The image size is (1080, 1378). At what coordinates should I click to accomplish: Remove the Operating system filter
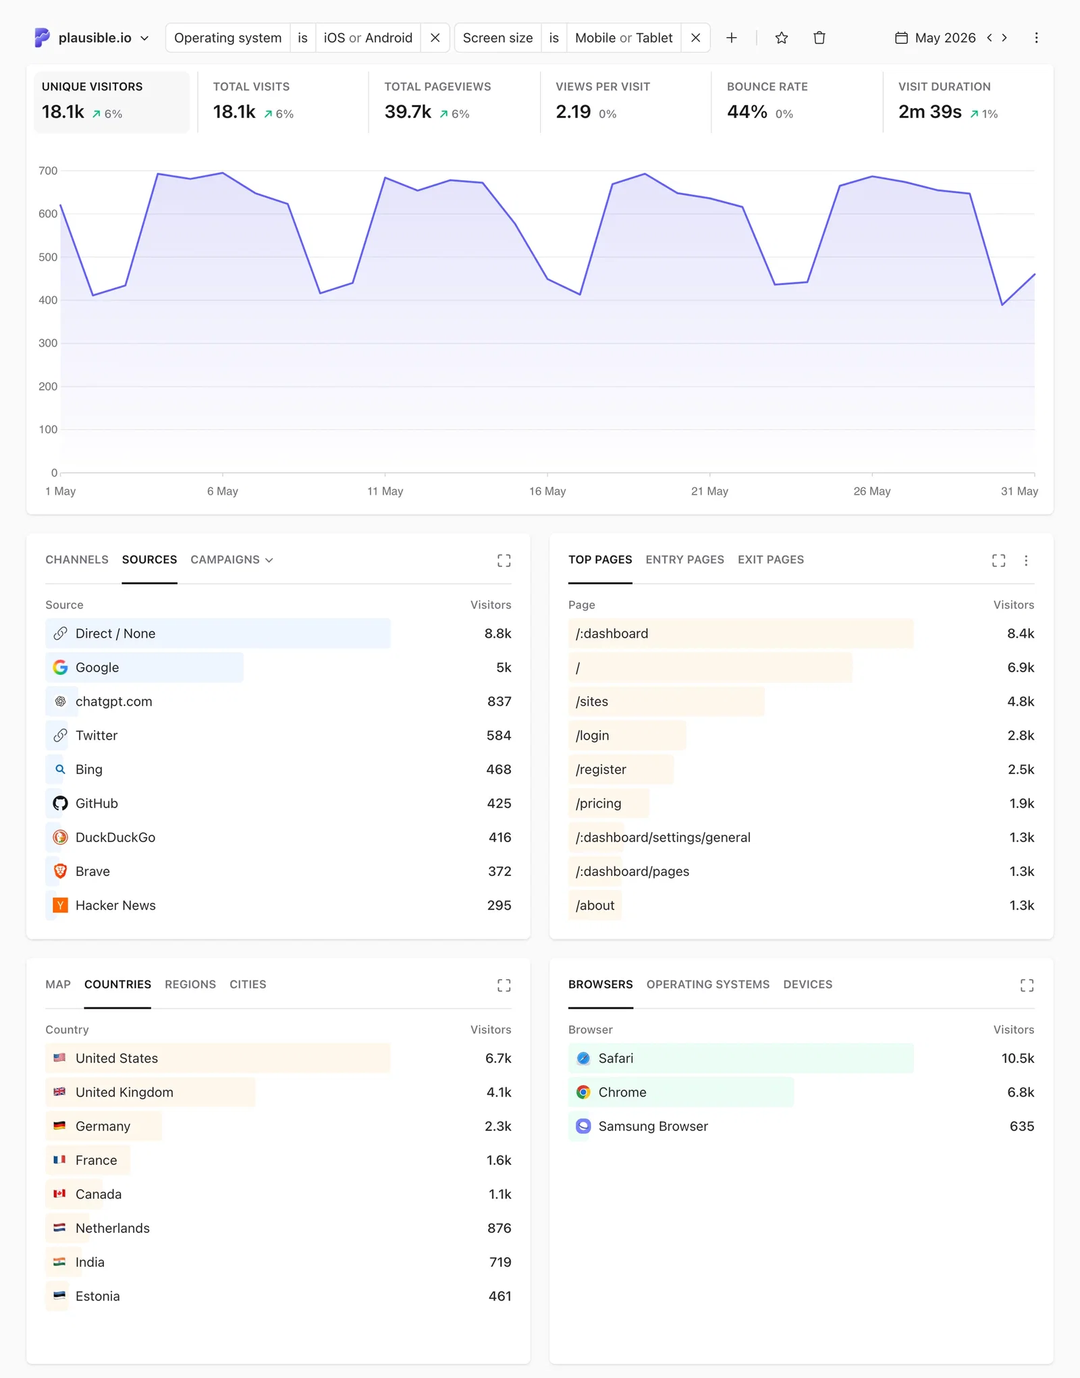(x=435, y=38)
